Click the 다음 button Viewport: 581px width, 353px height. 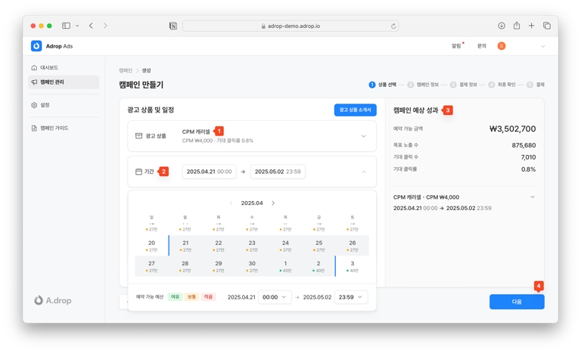[x=517, y=302]
